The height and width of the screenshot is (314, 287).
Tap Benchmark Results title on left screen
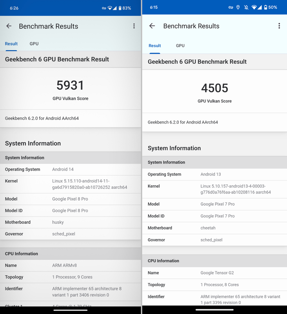pos(49,26)
